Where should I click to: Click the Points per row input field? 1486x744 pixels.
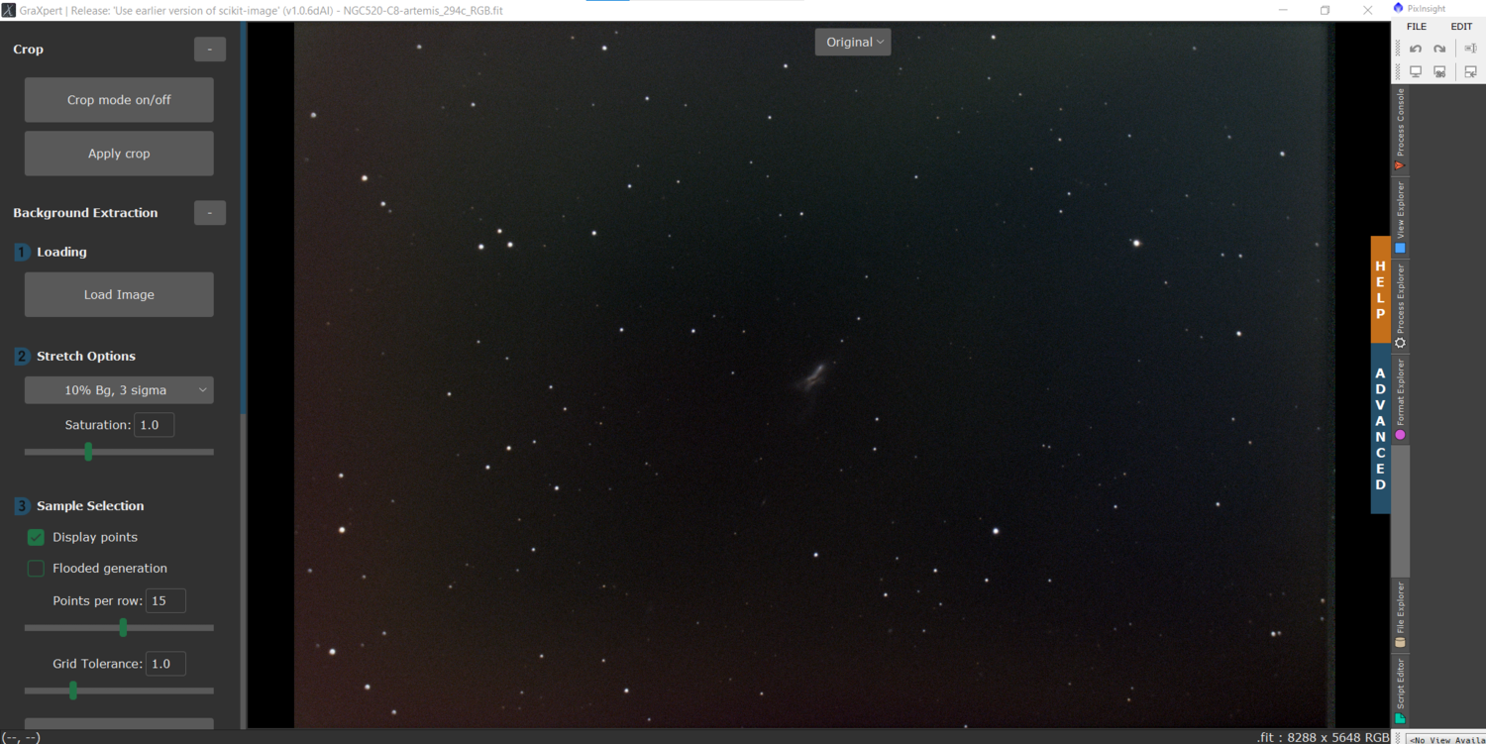(x=165, y=600)
